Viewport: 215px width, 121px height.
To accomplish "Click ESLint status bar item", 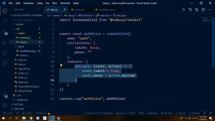I will [180, 113].
